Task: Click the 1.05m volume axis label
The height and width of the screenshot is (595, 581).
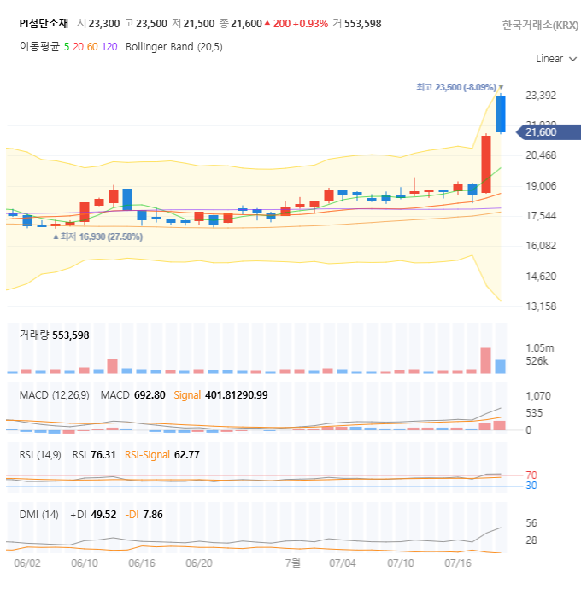Action: click(540, 348)
